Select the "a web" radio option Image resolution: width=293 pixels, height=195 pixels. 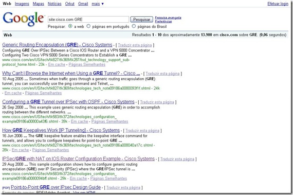tap(70, 26)
